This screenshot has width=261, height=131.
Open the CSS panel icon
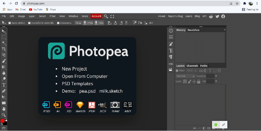pyautogui.click(x=171, y=64)
